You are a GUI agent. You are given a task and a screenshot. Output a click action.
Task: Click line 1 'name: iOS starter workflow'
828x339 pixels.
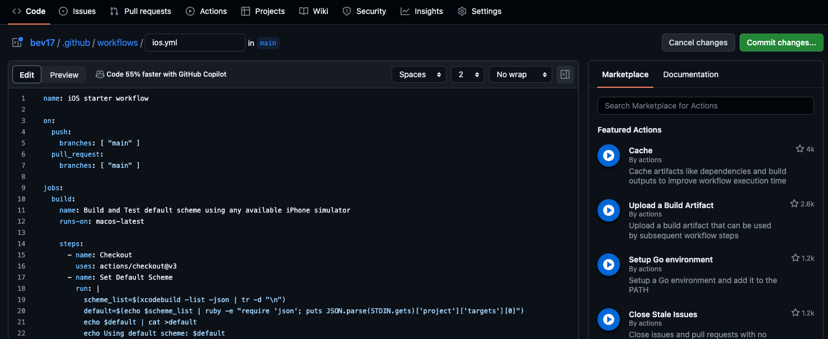click(96, 98)
